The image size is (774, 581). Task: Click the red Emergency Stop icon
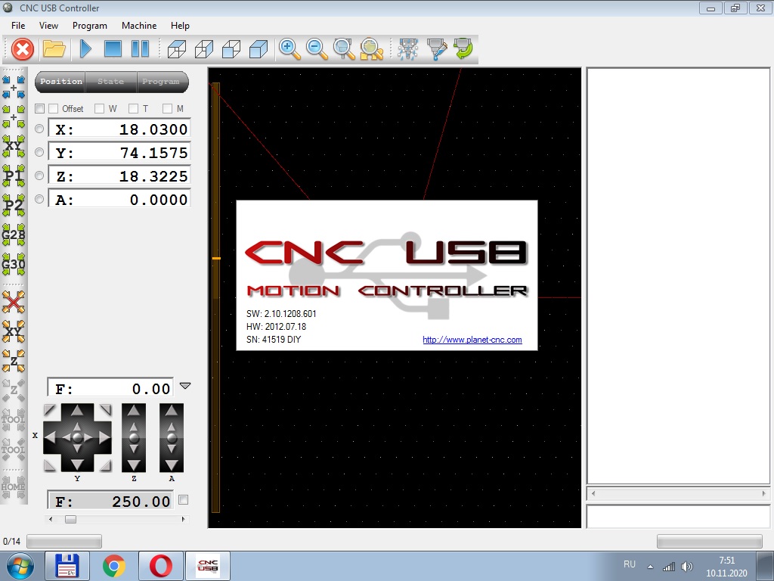click(x=22, y=49)
